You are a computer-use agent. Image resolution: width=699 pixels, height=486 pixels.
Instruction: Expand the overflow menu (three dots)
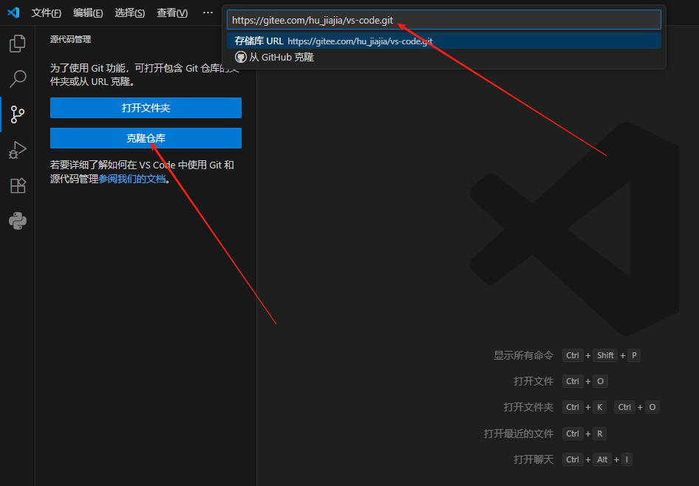click(208, 13)
